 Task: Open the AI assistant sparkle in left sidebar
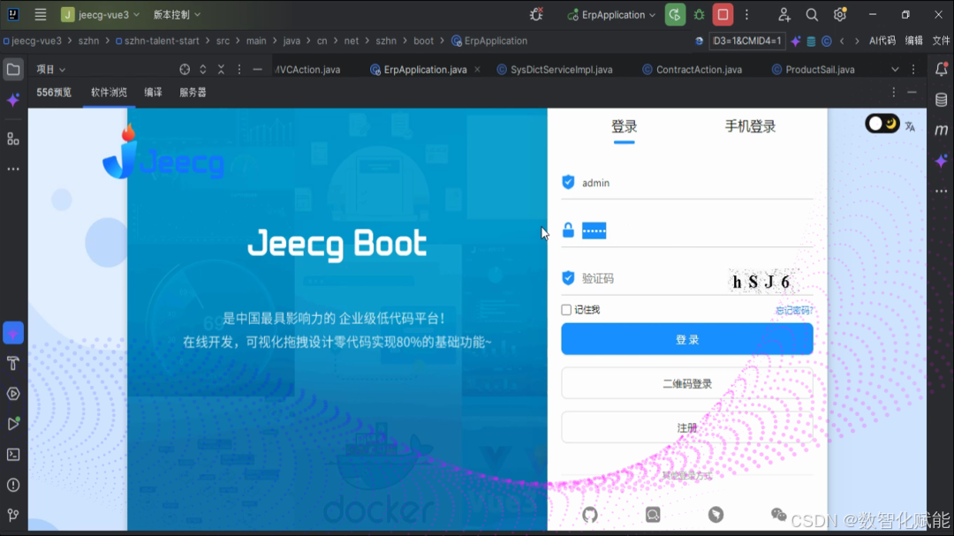coord(12,100)
